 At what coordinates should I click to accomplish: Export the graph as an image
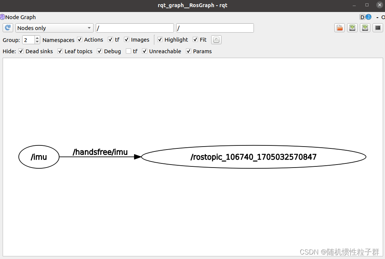[365, 27]
